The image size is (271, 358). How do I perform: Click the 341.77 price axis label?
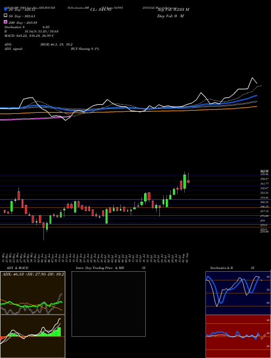[x=265, y=183]
